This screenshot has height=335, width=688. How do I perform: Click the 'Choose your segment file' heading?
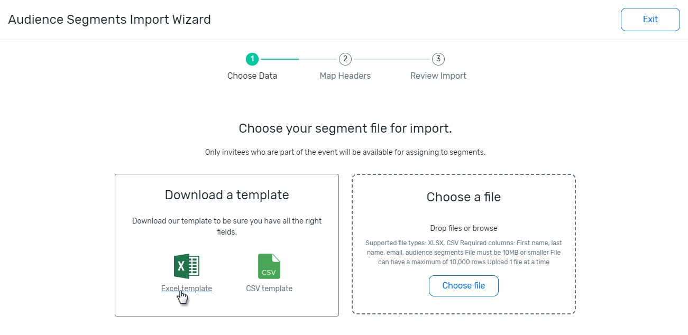pos(345,128)
